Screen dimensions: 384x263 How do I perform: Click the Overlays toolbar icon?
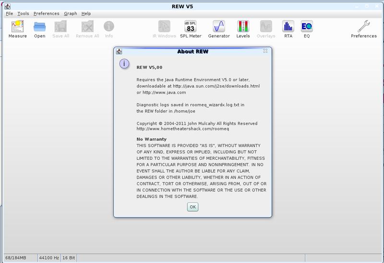[x=266, y=29]
